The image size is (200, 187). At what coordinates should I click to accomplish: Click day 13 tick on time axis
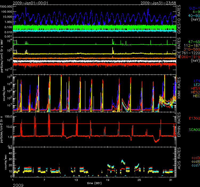77,180
